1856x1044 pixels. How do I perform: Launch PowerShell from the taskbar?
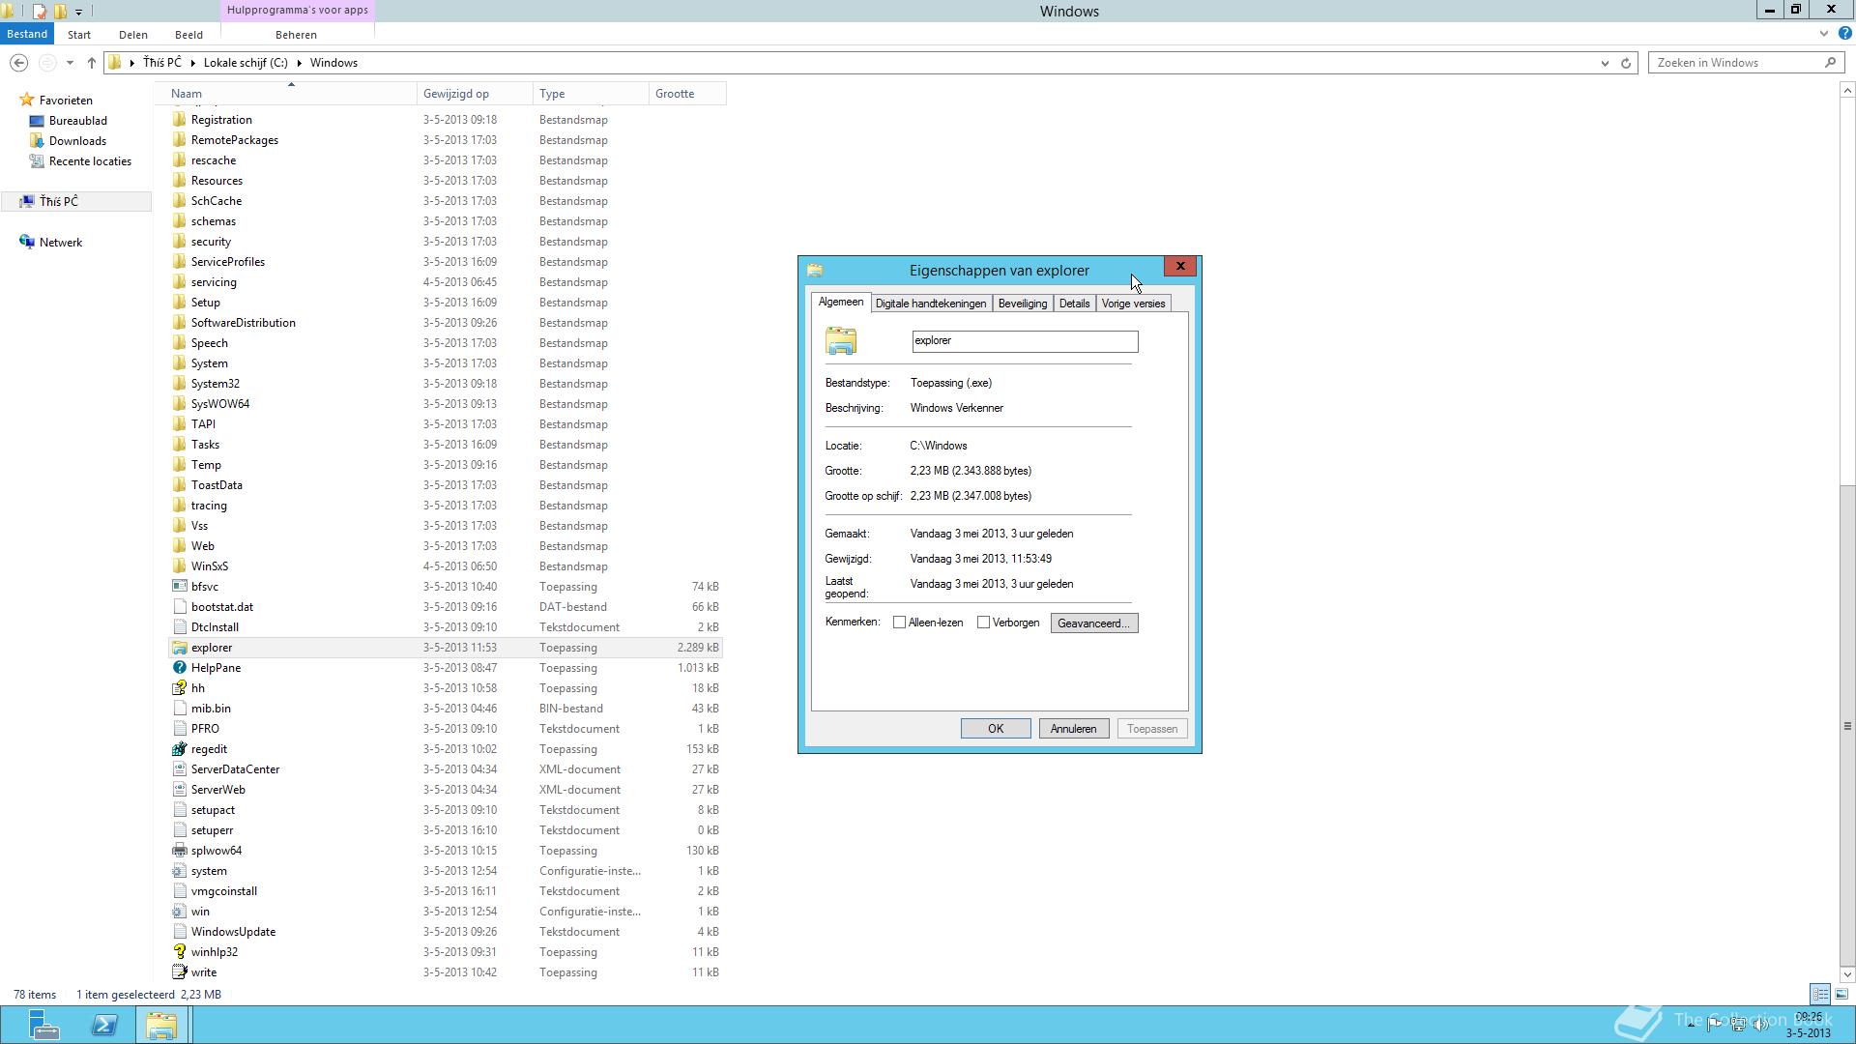pos(104,1025)
